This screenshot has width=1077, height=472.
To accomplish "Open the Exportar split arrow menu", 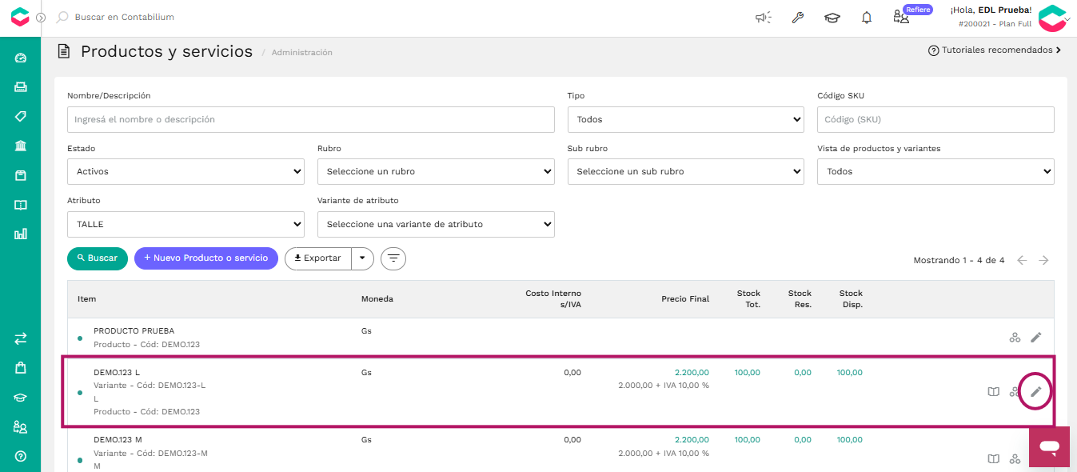I will pyautogui.click(x=363, y=258).
